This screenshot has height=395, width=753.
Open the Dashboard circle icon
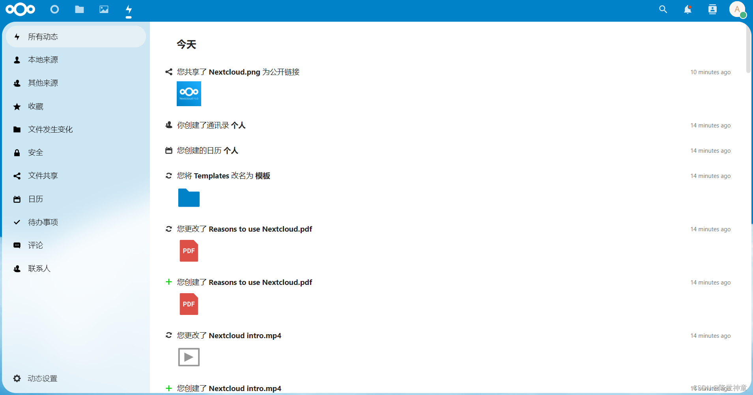(54, 9)
